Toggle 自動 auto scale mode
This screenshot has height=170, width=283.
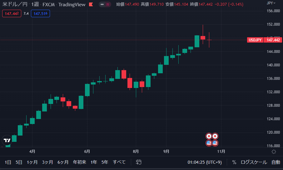276,162
